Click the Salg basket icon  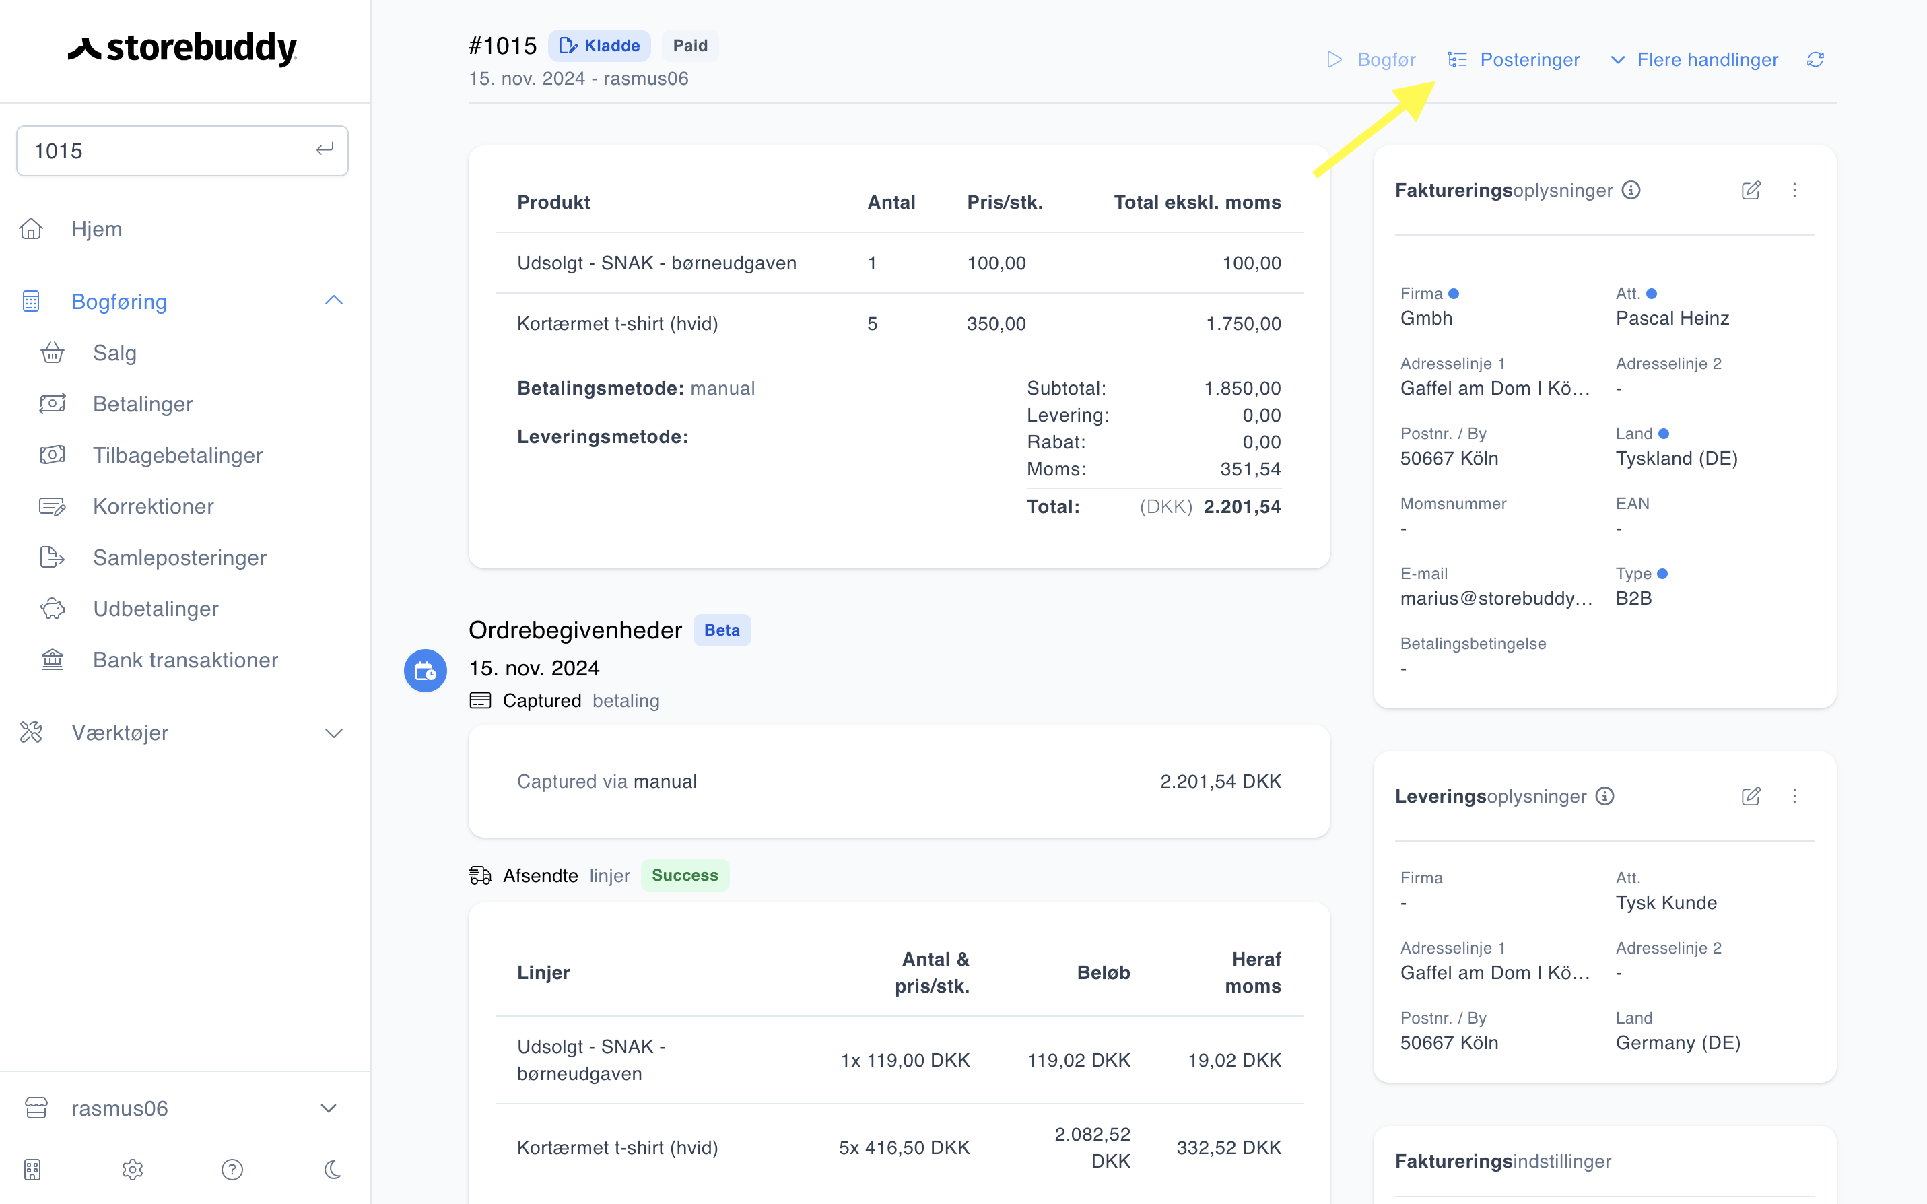(53, 352)
